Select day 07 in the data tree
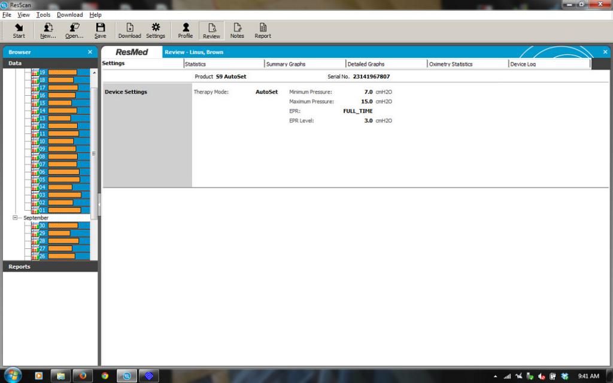 [60, 164]
